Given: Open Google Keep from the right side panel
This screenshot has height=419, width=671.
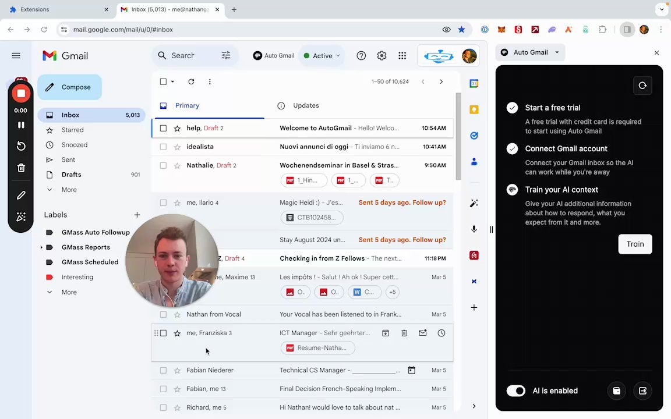Looking at the screenshot, I should click(x=474, y=109).
